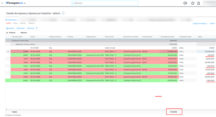Click the eye icon on row 14556
Image resolution: width=216 pixels, height=117 pixels.
[8, 52]
